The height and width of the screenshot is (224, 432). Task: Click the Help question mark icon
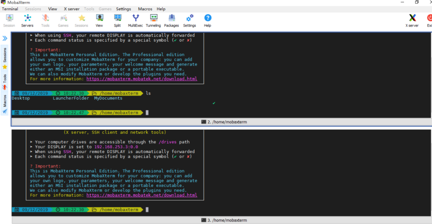(208, 21)
